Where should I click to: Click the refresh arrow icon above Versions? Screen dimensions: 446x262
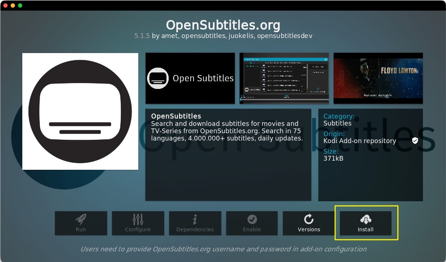[x=309, y=219]
